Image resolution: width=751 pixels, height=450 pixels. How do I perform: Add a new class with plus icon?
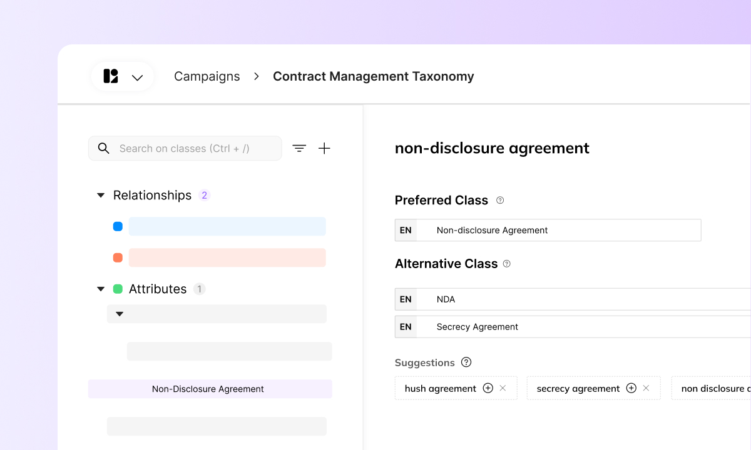click(324, 148)
